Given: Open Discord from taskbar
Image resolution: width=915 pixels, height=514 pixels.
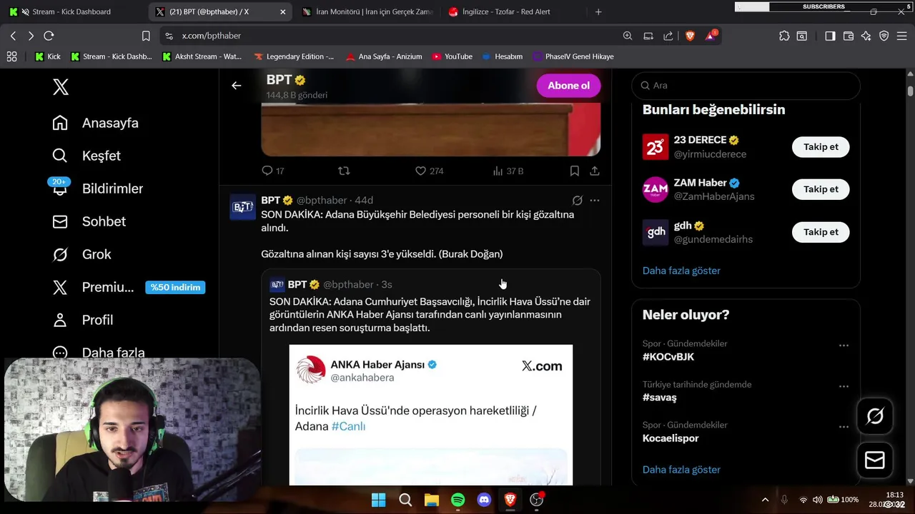Looking at the screenshot, I should coord(484,500).
